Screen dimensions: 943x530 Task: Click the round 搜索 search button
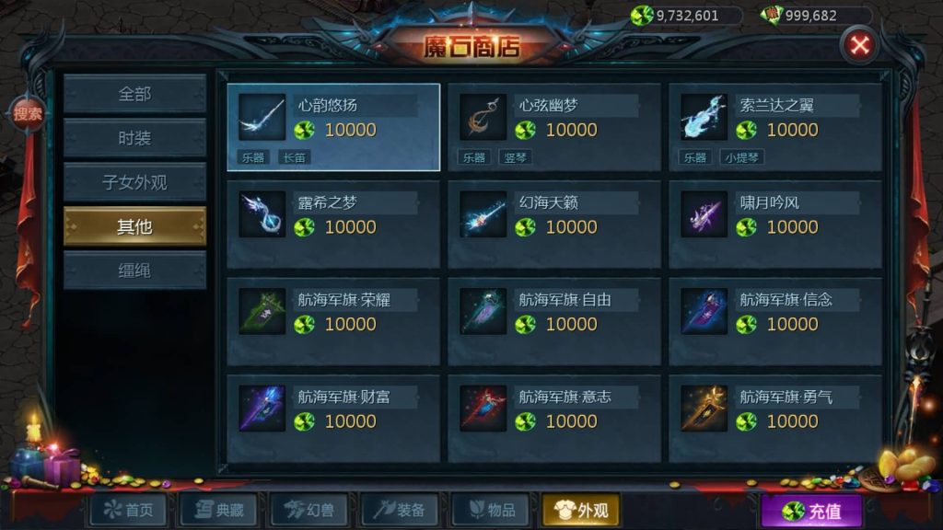click(28, 113)
